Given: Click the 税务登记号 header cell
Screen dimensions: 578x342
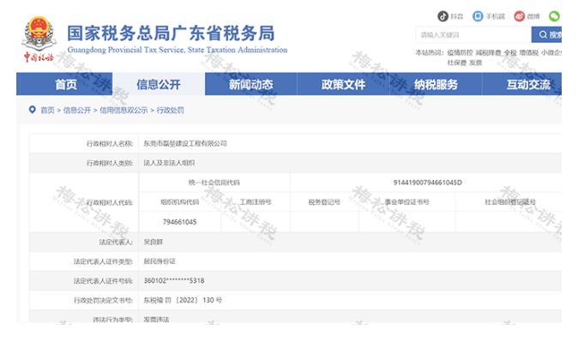Looking at the screenshot, I should tap(324, 202).
